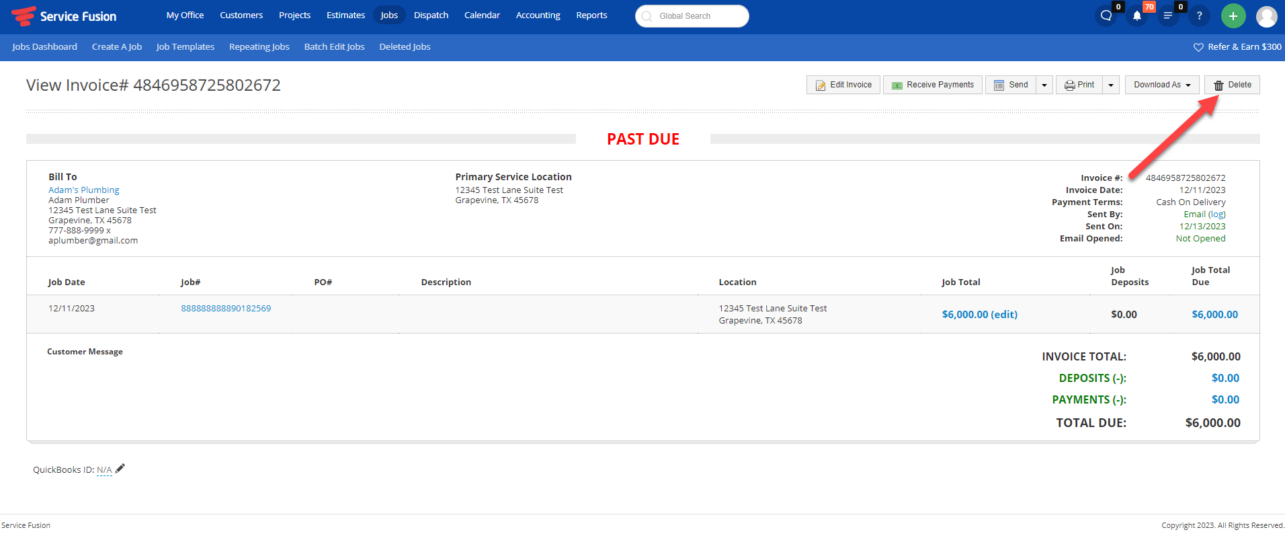This screenshot has width=1285, height=536.
Task: Edit QuickBooks ID with pencil icon
Action: click(120, 469)
